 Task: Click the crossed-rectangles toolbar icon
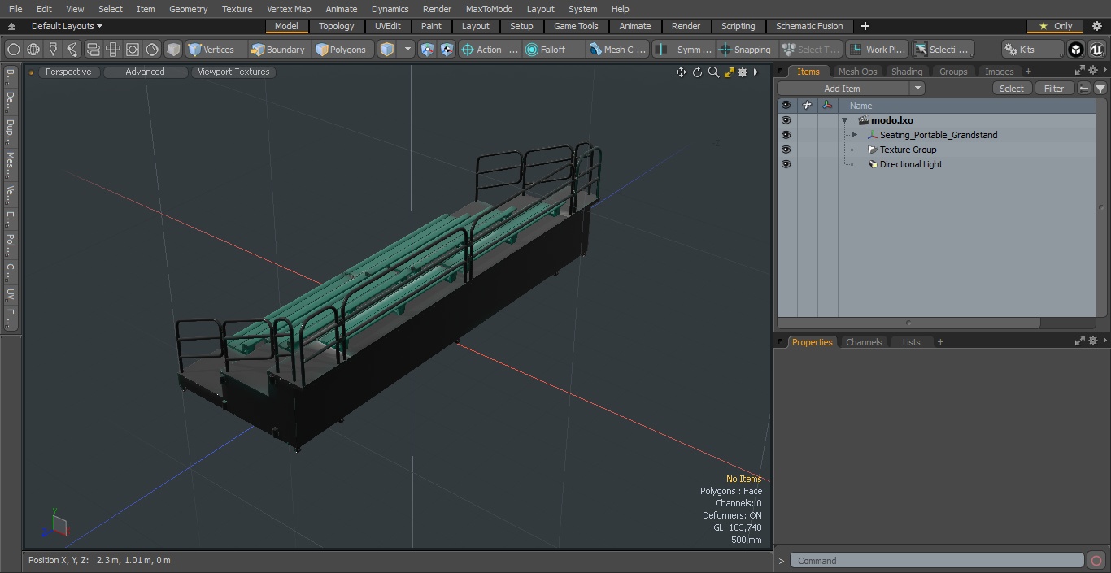click(113, 50)
